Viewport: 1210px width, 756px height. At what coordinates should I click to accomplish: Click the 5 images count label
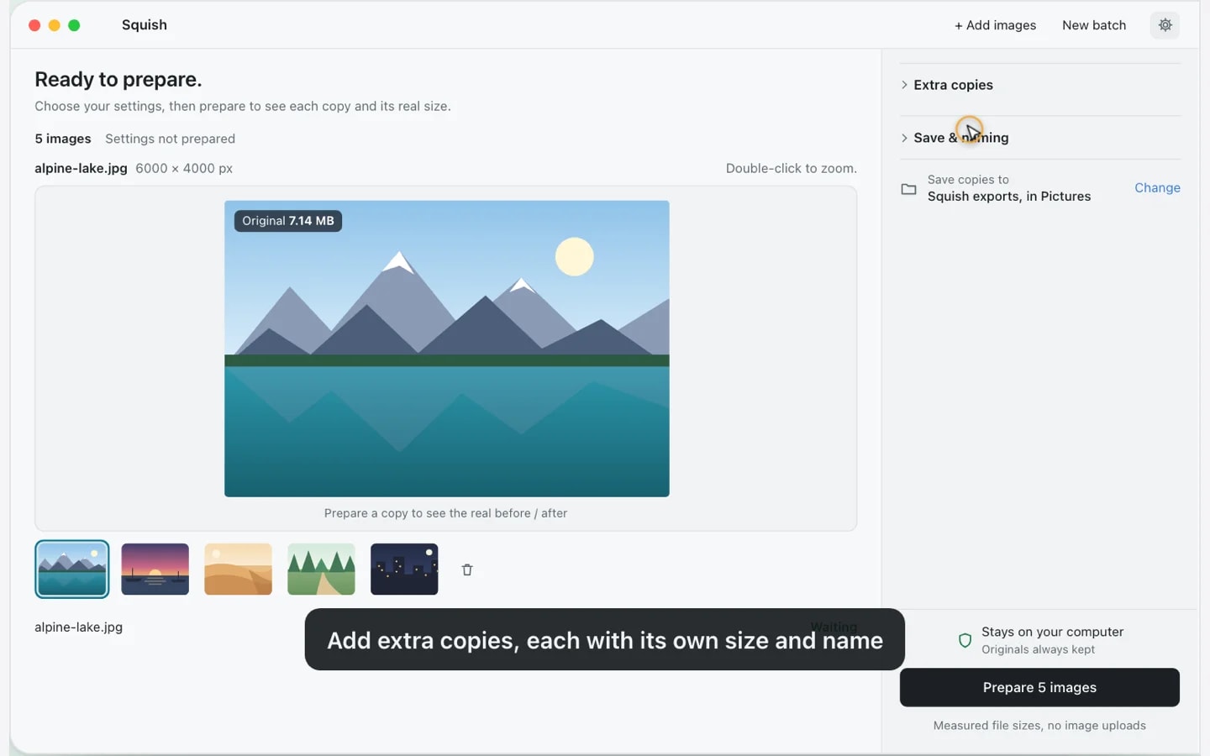point(63,139)
